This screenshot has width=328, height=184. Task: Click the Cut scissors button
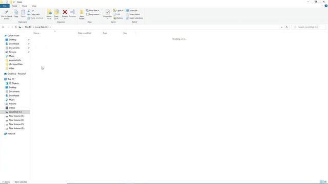pyautogui.click(x=31, y=10)
